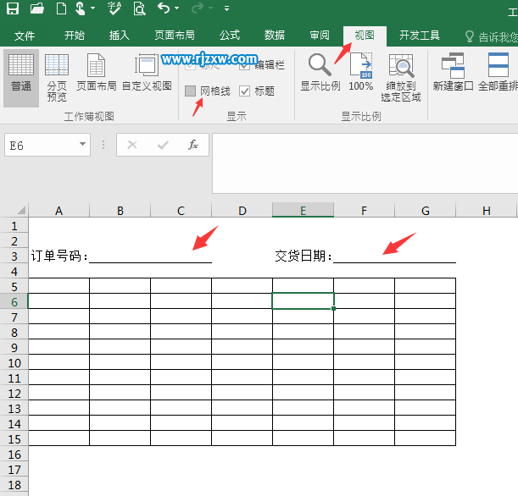Click inside the formula bar input
Image resolution: width=518 pixels, height=496 pixels.
pyautogui.click(x=365, y=163)
